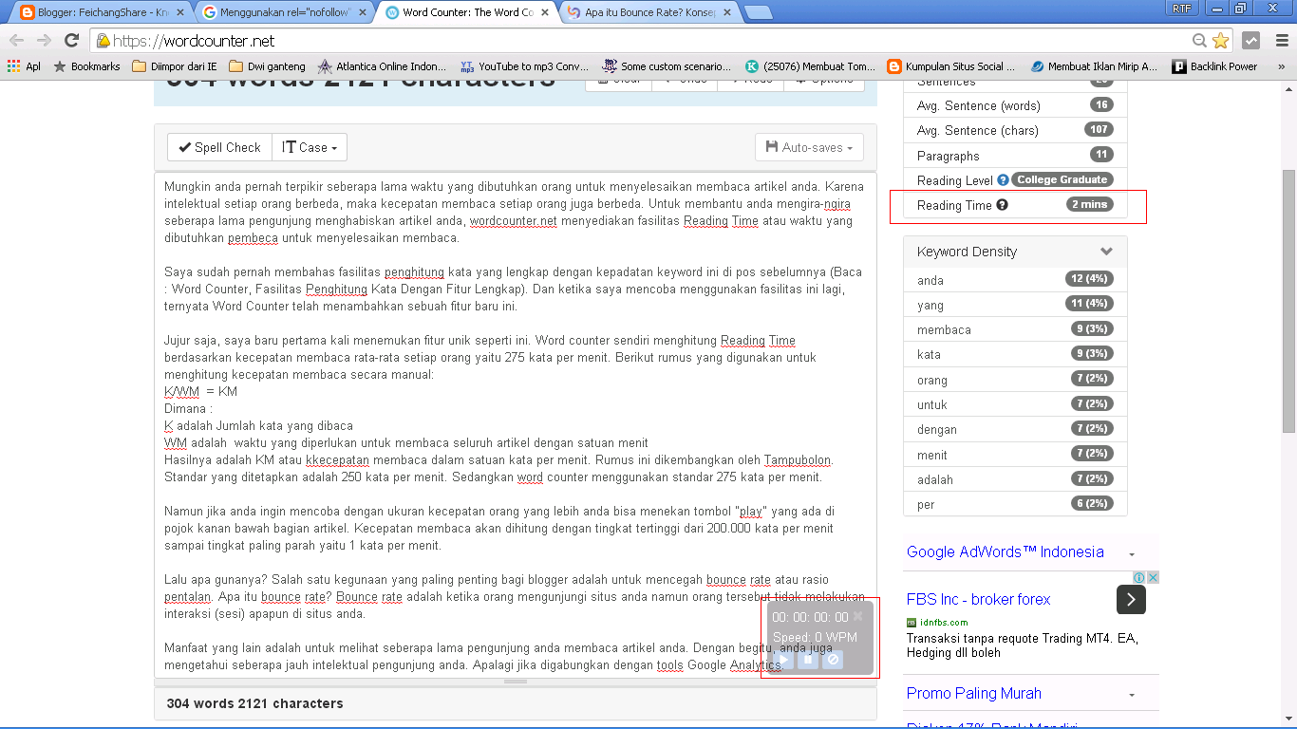Click the SSL lock icon in address bar
The width and height of the screenshot is (1297, 729).
[103, 41]
